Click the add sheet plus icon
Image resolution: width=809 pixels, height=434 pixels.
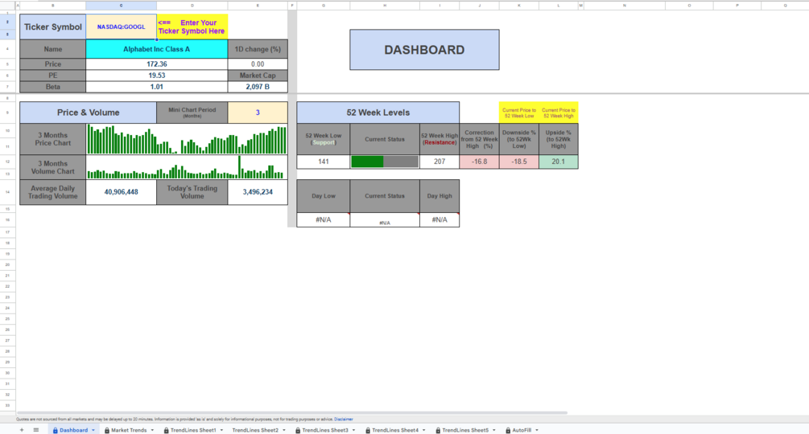pos(22,430)
